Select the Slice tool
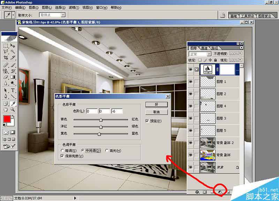The height and width of the screenshot is (201, 279). [x=13, y=57]
